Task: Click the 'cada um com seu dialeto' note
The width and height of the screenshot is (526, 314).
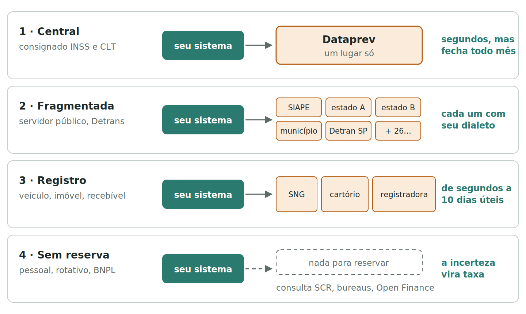Action: (x=473, y=119)
